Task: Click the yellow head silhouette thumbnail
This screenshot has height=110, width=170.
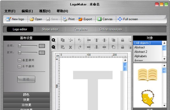Action: [148, 98]
